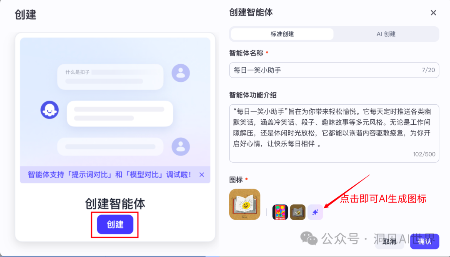450x257 pixels.
Task: Click the 什么是扣子 chat bubble
Action: click(x=110, y=77)
